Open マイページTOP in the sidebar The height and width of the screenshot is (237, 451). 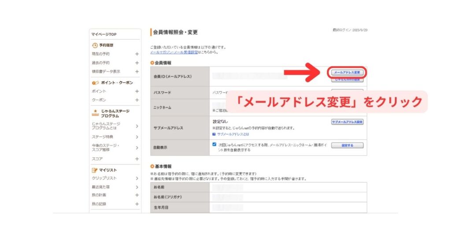coord(104,34)
